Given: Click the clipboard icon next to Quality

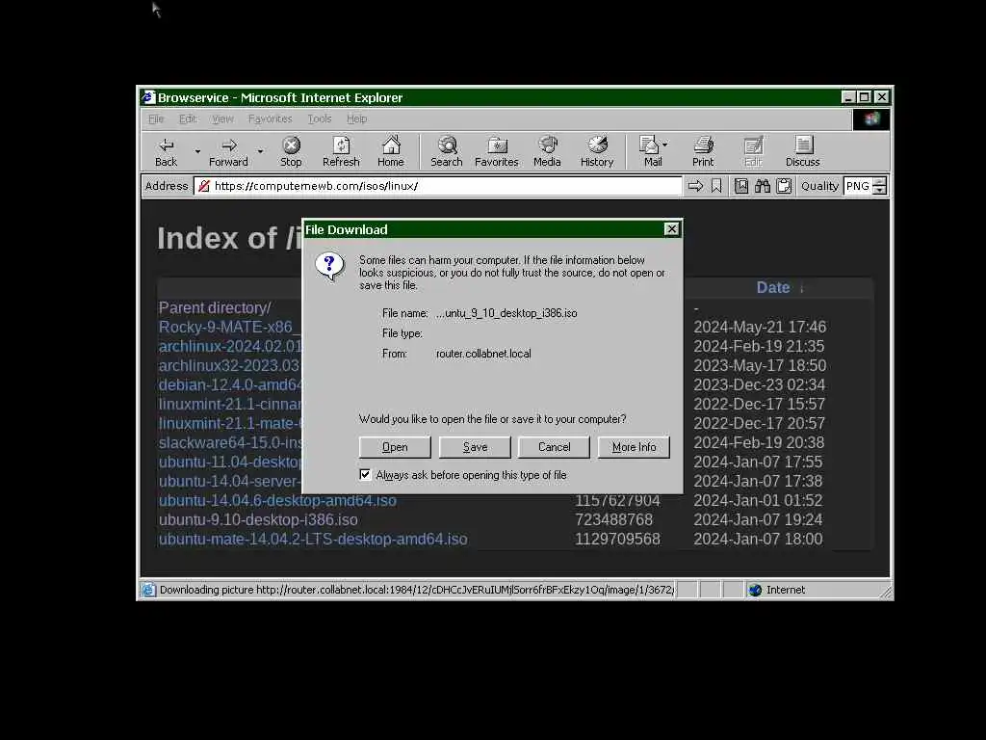Looking at the screenshot, I should click(784, 186).
